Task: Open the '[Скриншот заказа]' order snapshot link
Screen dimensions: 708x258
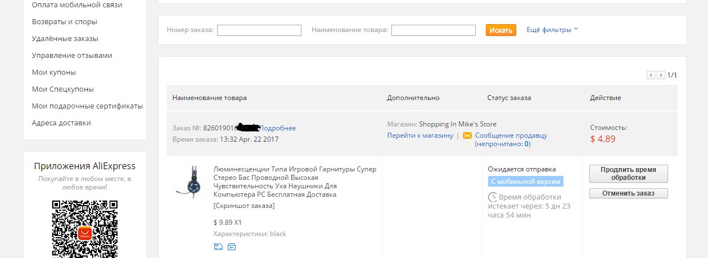Action: pos(244,206)
